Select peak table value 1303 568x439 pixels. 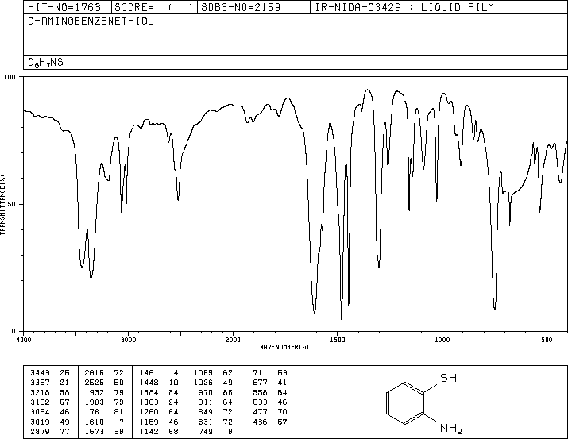coord(149,402)
